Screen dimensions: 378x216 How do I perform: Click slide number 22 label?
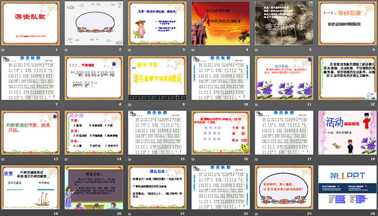(246, 213)
